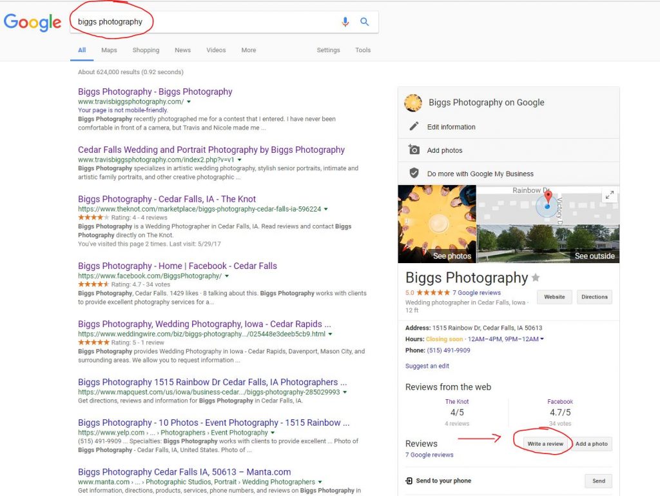Image resolution: width=660 pixels, height=496 pixels.
Task: Open Biggs Photography 10 Photos Yelp result
Action: pos(213,422)
